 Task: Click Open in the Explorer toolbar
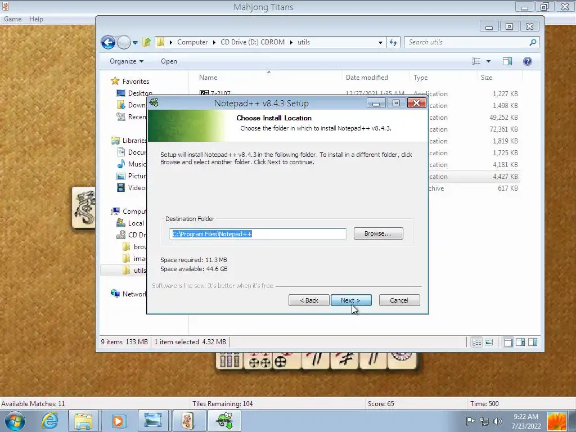tap(169, 61)
